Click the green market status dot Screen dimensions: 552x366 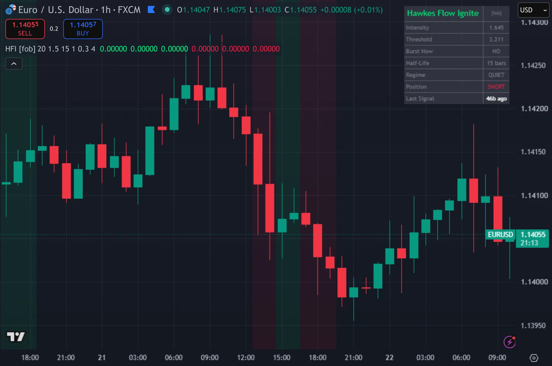[167, 10]
